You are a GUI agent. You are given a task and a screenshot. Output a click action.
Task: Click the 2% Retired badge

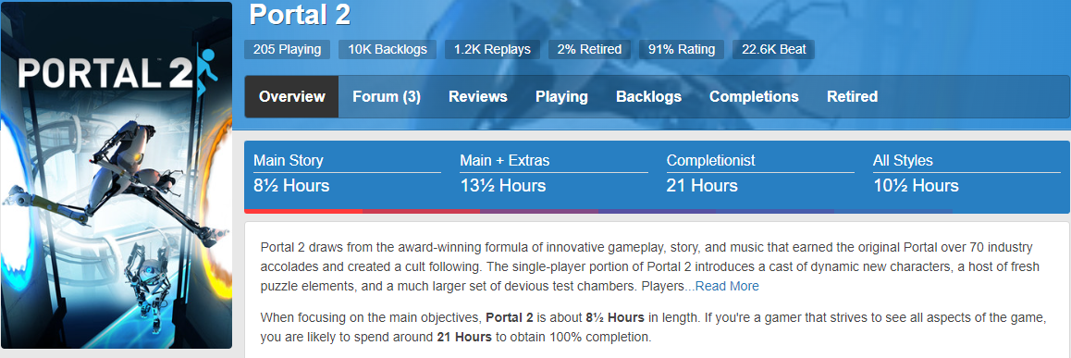(589, 49)
